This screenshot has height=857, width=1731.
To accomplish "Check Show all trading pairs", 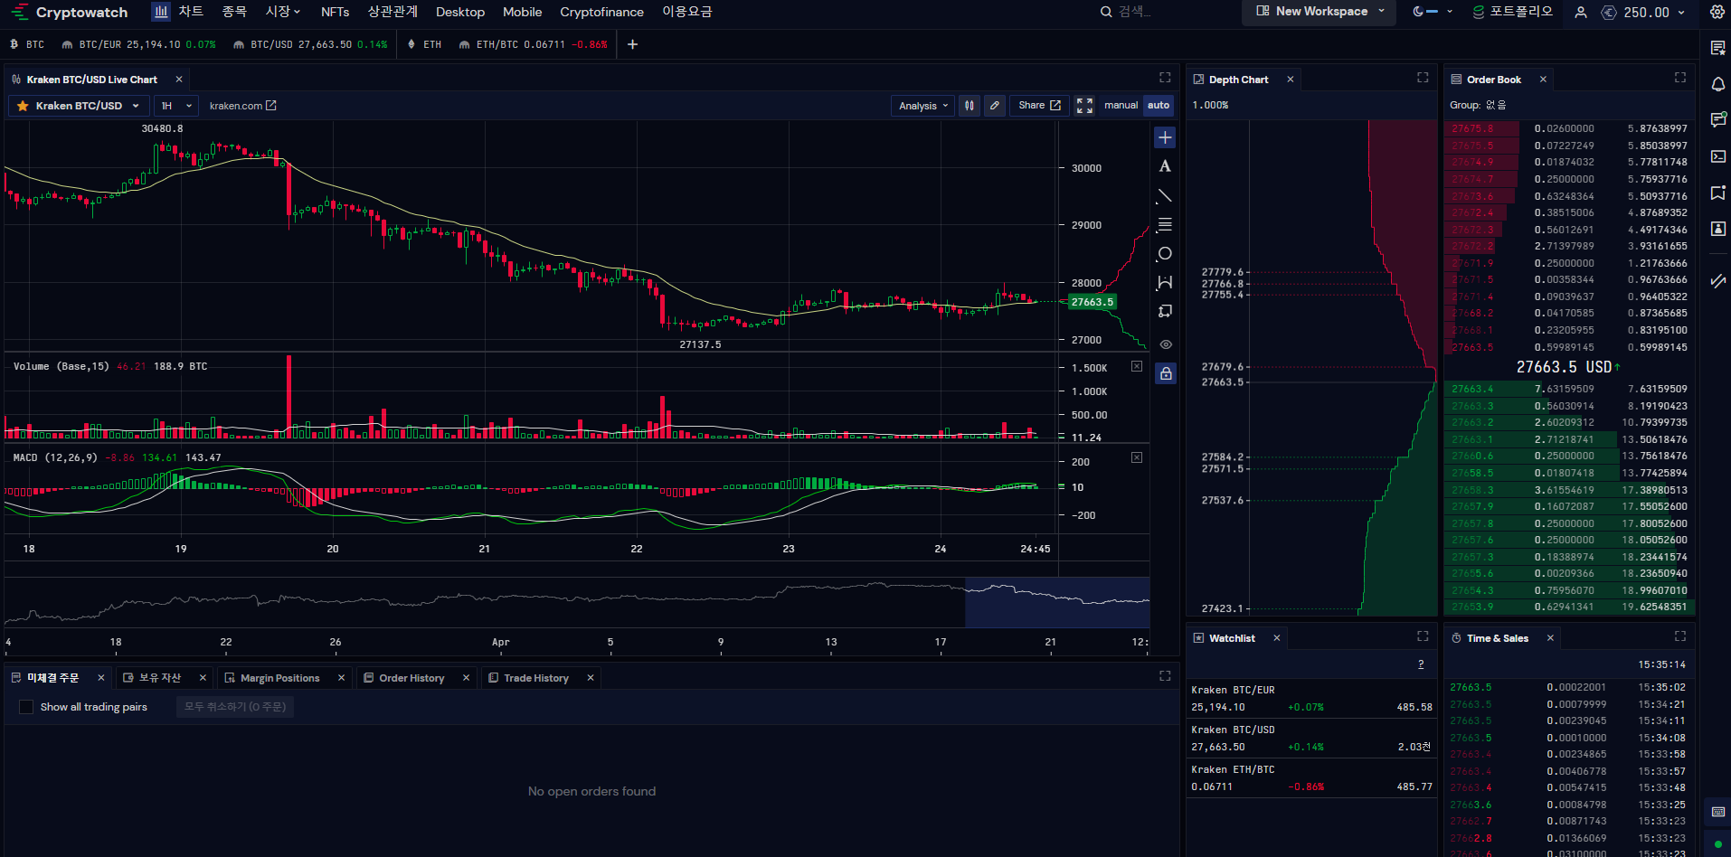I will 26,707.
